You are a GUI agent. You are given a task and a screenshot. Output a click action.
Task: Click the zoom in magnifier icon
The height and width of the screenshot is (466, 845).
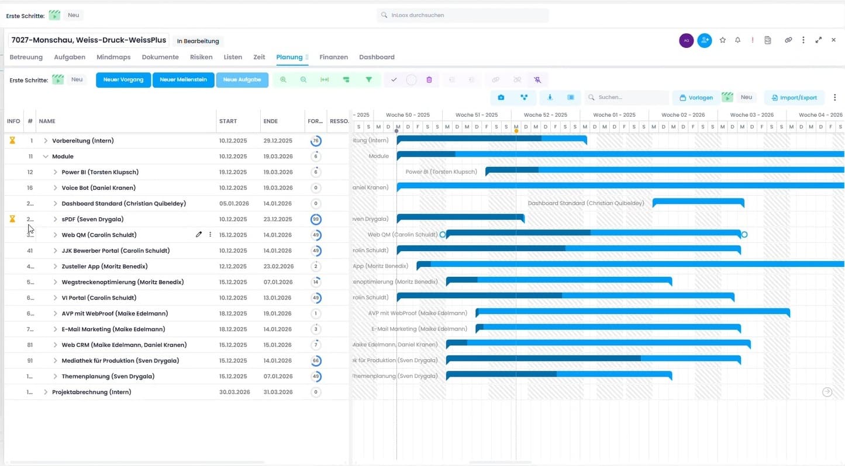click(283, 80)
